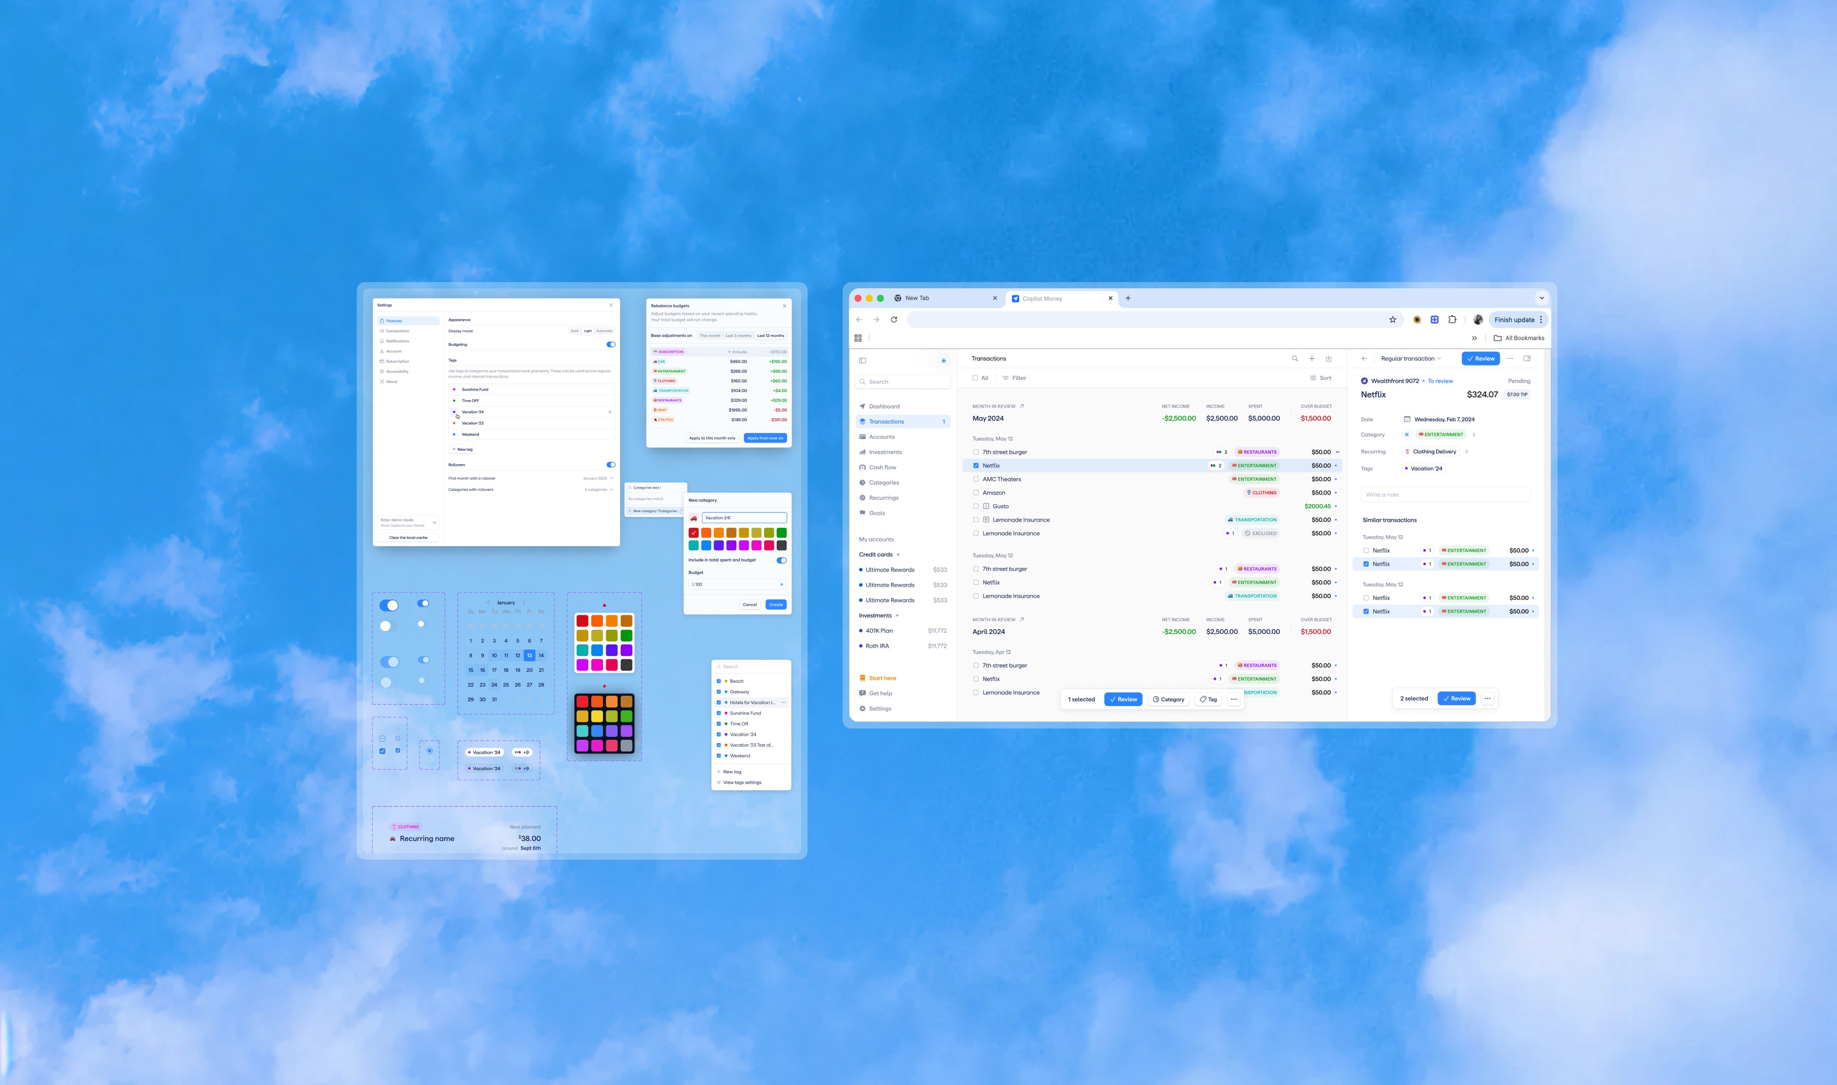Click the search magnifier icon in Transactions header
The image size is (1837, 1085).
tap(1294, 358)
